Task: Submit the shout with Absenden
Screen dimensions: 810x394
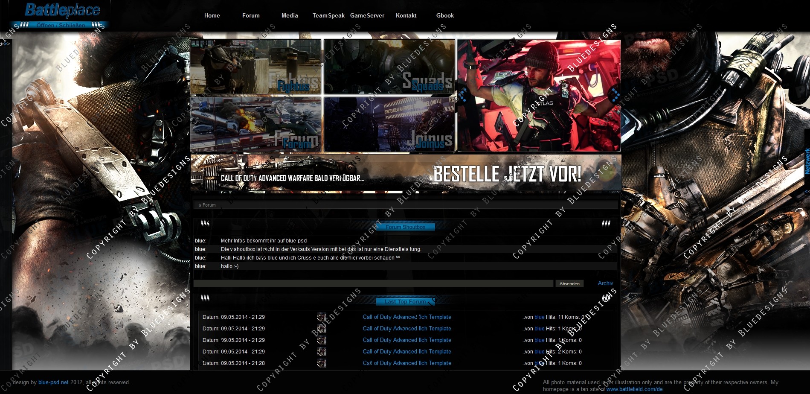Action: point(569,283)
